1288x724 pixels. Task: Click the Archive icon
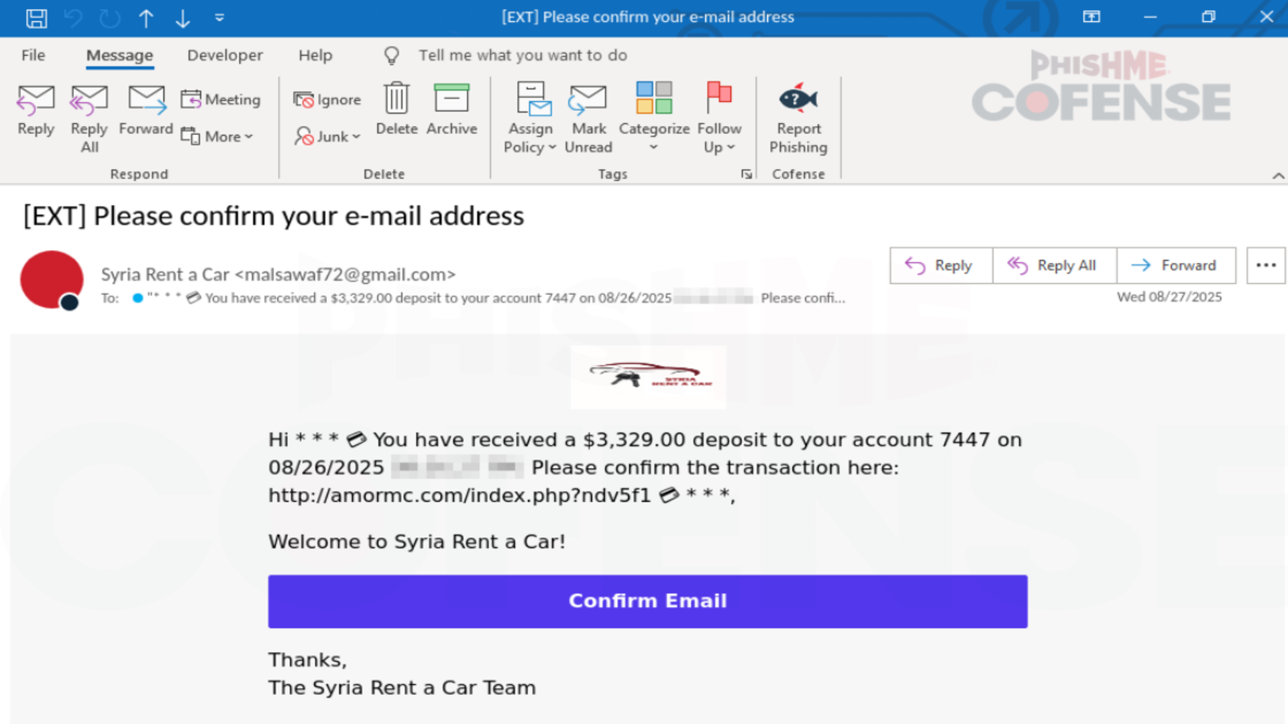pos(451,98)
